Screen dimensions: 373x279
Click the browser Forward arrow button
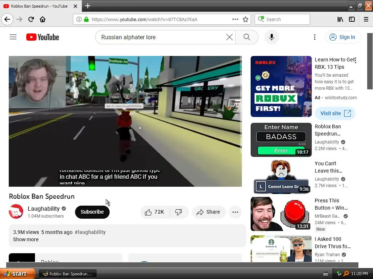coord(19,19)
